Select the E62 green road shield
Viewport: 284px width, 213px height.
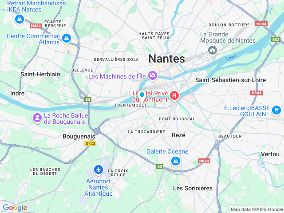tap(276, 39)
